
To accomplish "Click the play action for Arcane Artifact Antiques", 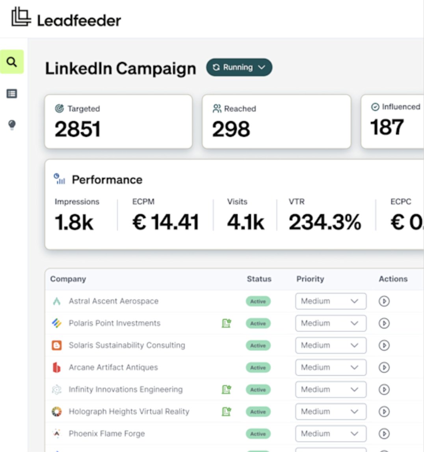I will point(384,368).
